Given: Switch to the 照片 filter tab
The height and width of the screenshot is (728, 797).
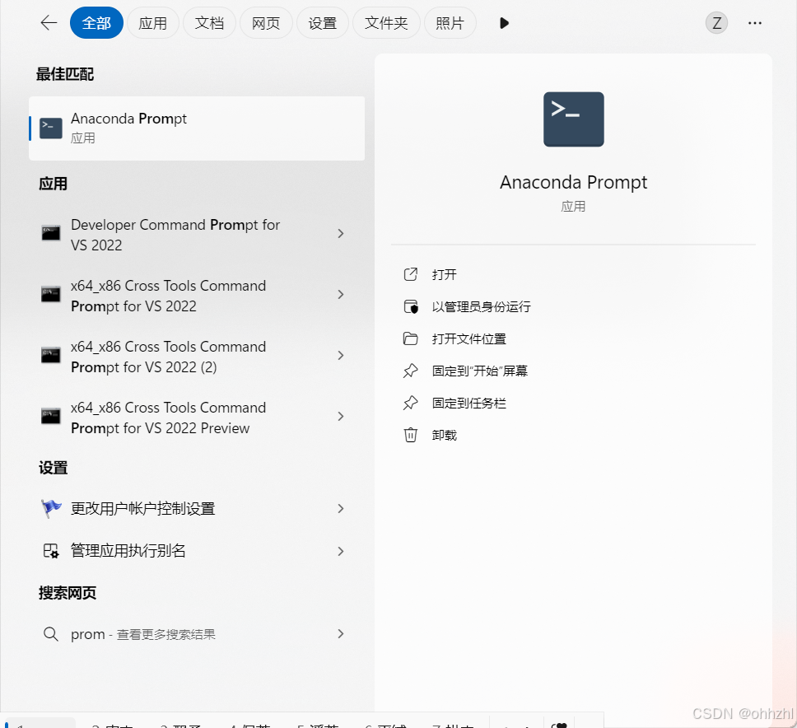Looking at the screenshot, I should pos(450,23).
